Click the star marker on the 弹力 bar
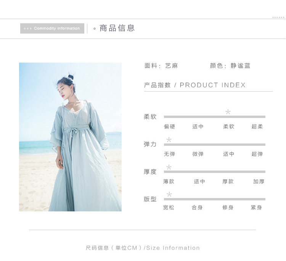The height and width of the screenshot is (261, 286). [169, 140]
